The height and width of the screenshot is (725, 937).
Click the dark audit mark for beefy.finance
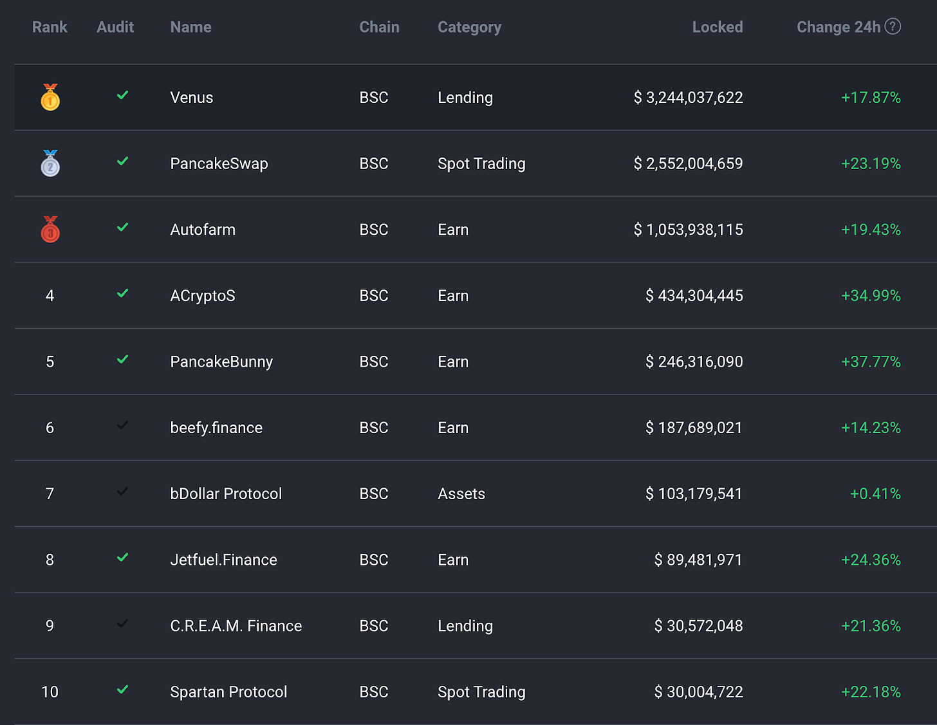point(122,425)
